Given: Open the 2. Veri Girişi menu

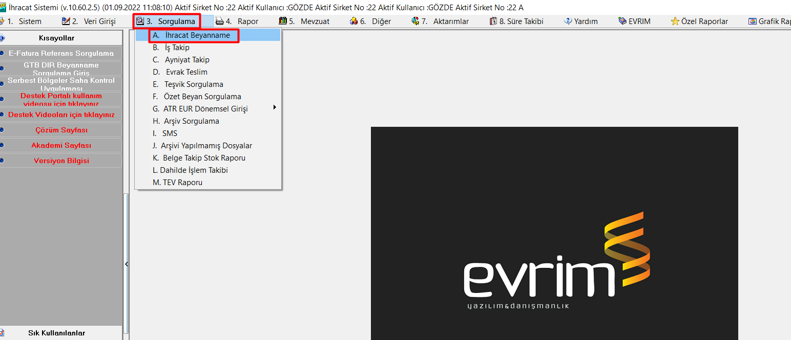Looking at the screenshot, I should tap(89, 21).
